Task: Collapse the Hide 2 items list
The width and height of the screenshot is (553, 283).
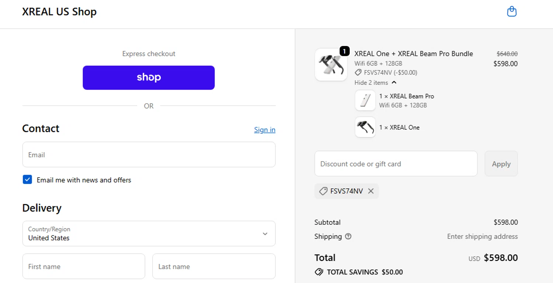Action: (x=375, y=83)
